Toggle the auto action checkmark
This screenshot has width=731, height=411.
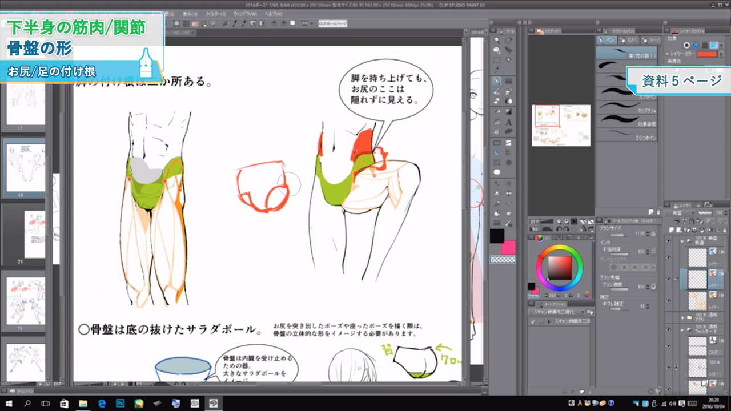pos(532,321)
